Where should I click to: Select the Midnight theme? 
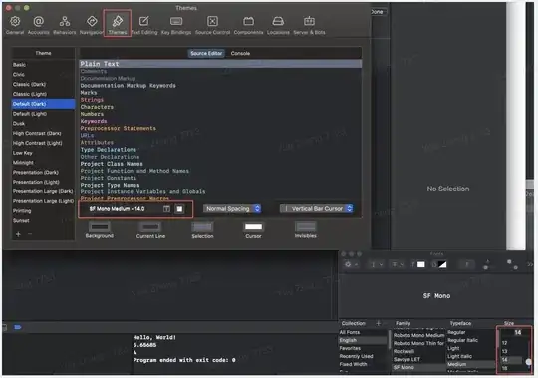[x=23, y=162]
